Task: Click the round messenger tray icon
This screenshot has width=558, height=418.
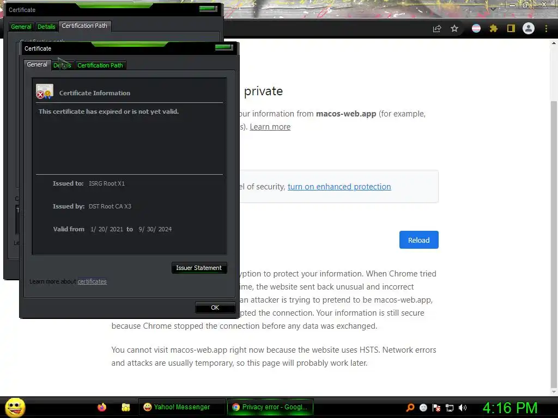Action: [423, 408]
